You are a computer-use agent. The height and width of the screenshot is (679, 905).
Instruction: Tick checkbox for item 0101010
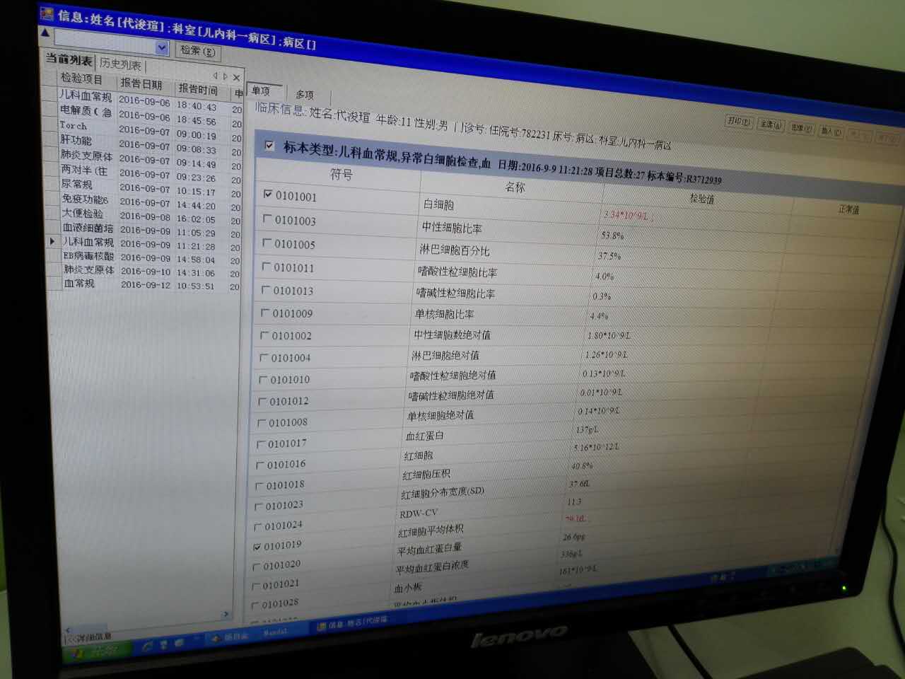262,379
